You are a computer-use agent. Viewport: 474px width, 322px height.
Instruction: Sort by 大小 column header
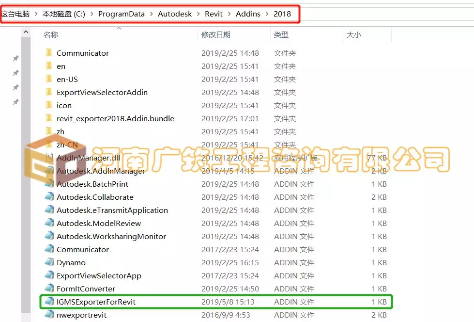coord(354,34)
